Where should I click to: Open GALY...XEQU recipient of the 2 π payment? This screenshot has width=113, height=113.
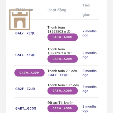(x=58, y=75)
